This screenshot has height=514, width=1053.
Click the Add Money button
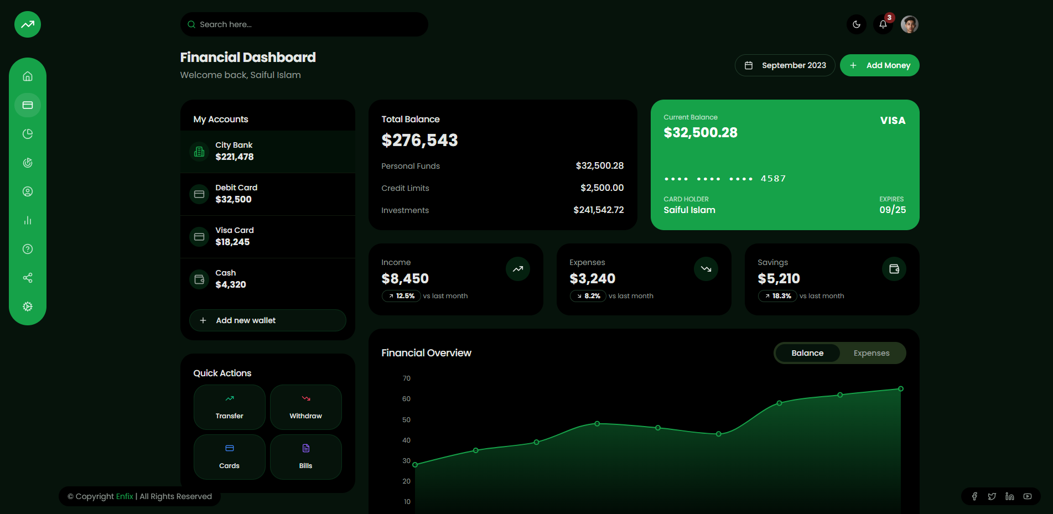pyautogui.click(x=880, y=65)
